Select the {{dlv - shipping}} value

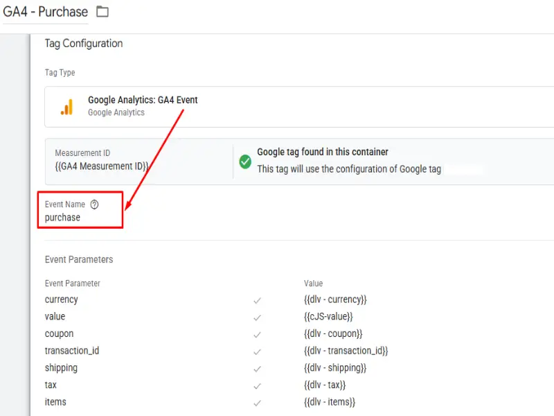tap(335, 368)
